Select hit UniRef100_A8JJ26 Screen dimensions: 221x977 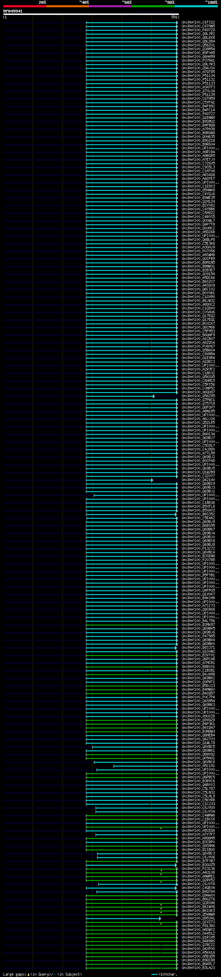point(198,419)
